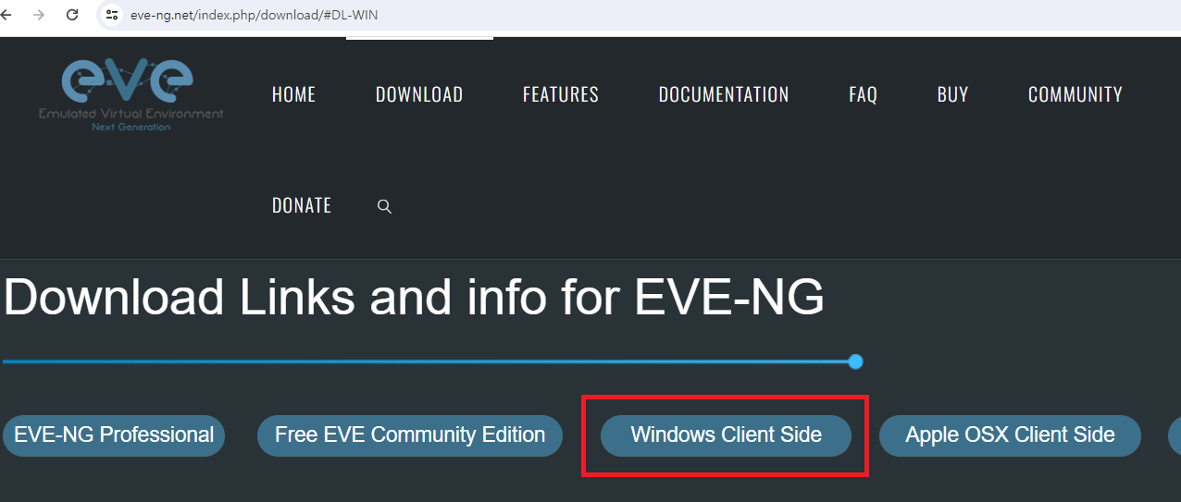The image size is (1181, 502).
Task: Click the browser back arrow
Action: (6, 15)
